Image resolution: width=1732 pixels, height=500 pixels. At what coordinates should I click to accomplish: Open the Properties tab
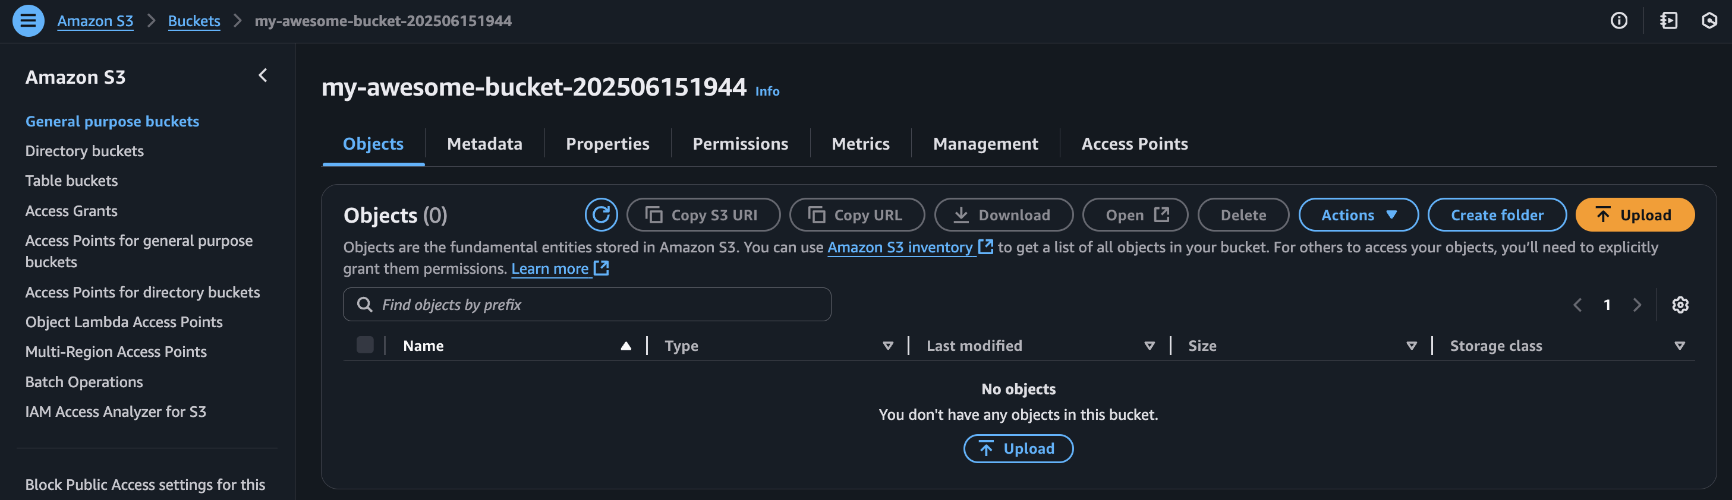pos(607,144)
